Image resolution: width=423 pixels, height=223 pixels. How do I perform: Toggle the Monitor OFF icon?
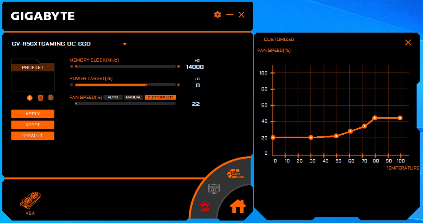tap(214, 189)
